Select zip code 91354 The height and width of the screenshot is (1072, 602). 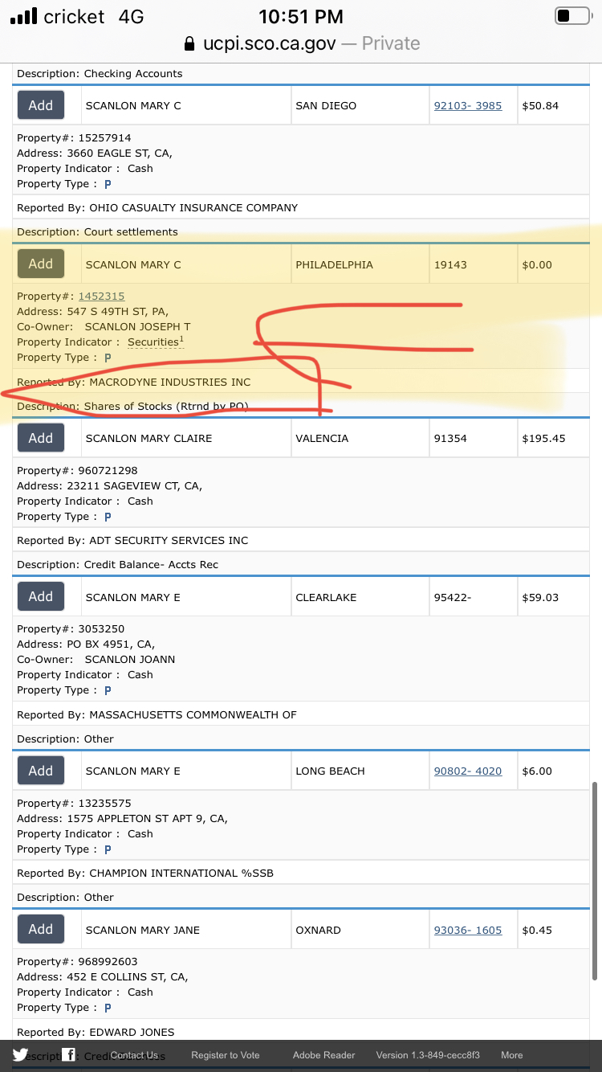point(449,438)
